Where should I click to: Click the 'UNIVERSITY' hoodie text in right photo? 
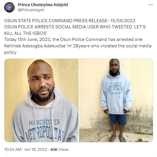[116, 93]
